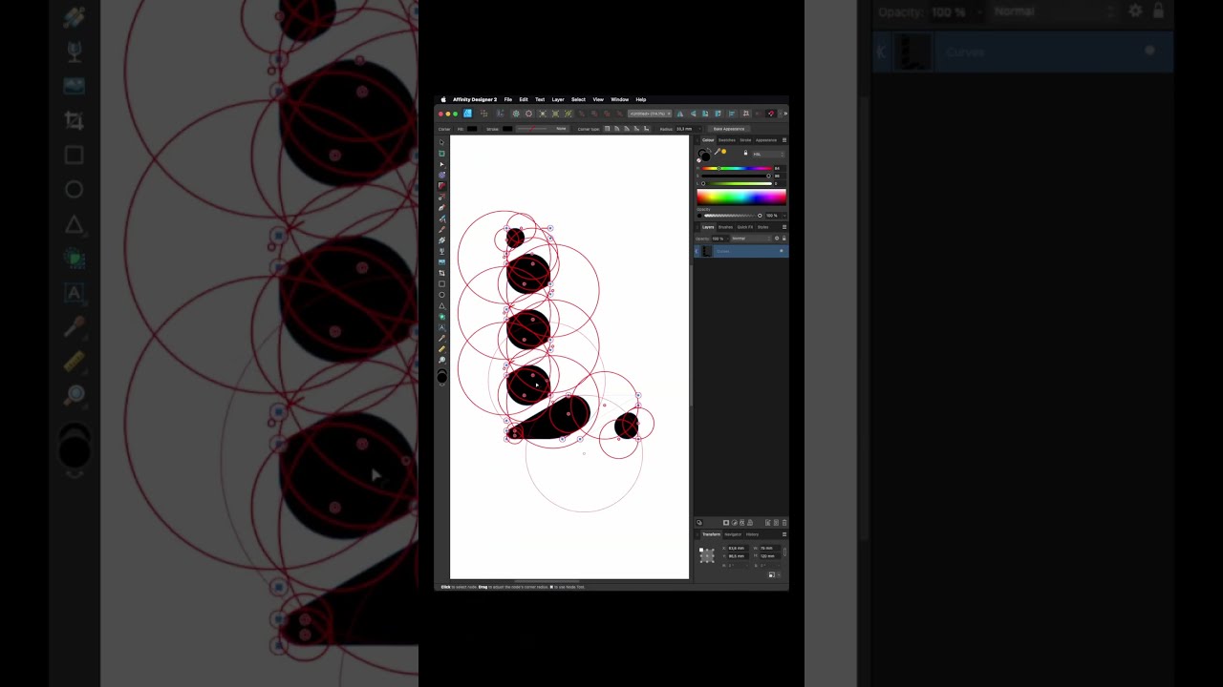Viewport: 1223px width, 687px height.
Task: Toggle the layer lock icon in Layers panel
Action: coord(784,238)
